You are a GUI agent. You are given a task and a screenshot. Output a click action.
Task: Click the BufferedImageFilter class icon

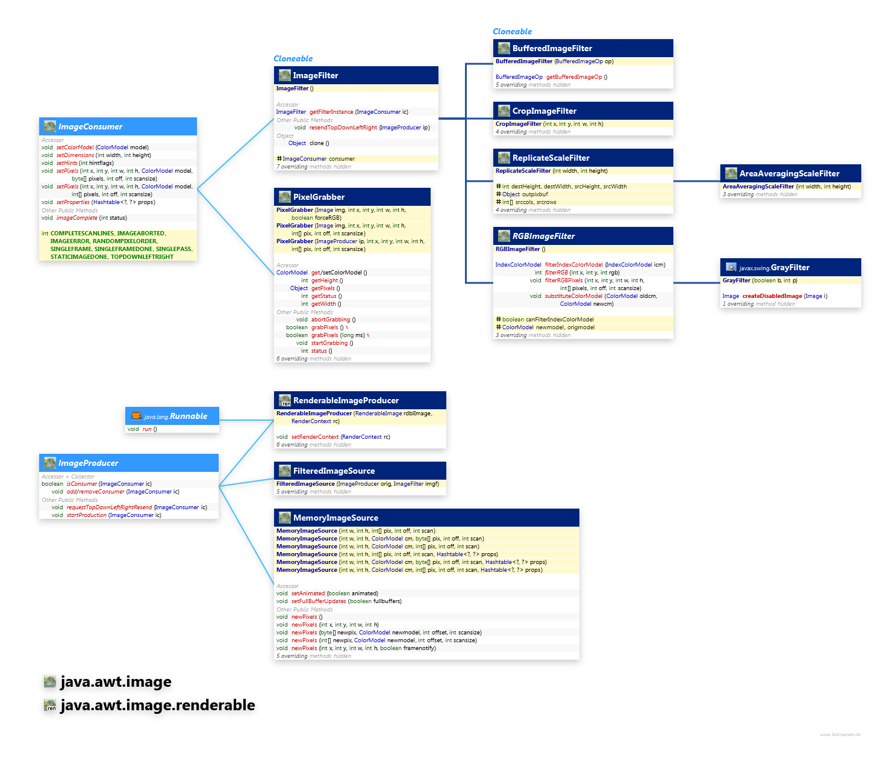(x=504, y=48)
